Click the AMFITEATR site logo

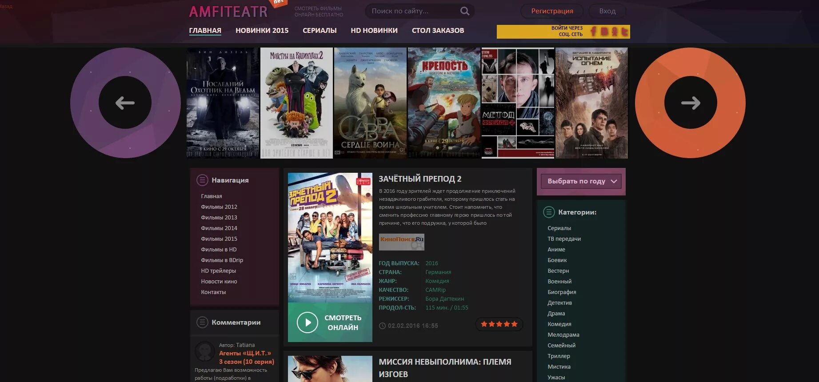click(228, 12)
